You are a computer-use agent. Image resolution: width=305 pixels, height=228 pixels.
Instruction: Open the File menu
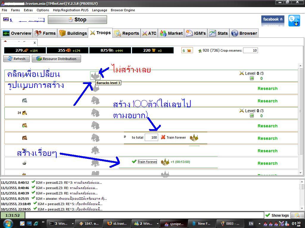(4, 10)
